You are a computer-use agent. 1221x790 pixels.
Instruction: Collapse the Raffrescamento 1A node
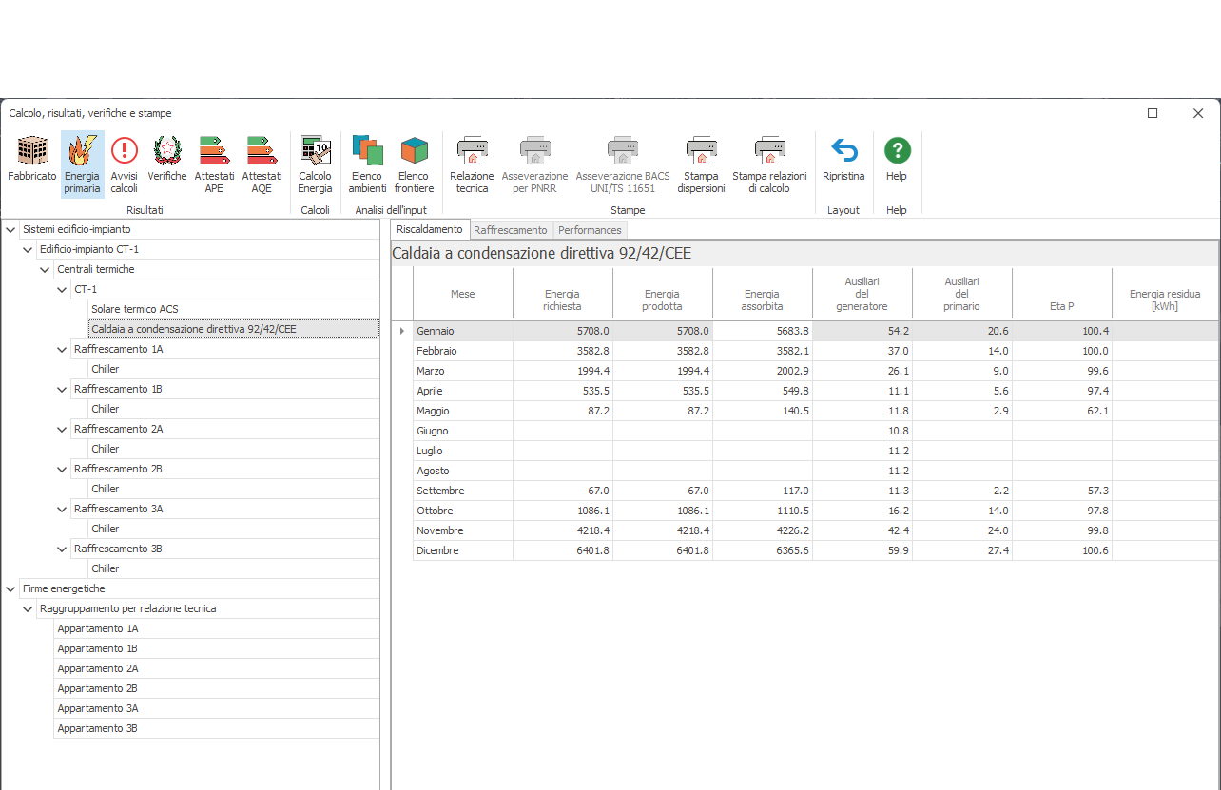click(x=62, y=349)
